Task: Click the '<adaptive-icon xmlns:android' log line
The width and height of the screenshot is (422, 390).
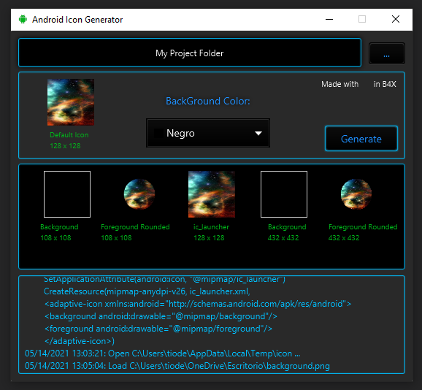Action: click(x=198, y=304)
